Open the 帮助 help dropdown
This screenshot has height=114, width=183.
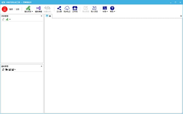[112, 9]
